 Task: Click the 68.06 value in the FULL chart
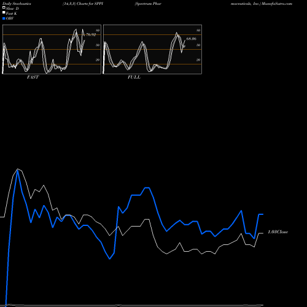pyautogui.click(x=191, y=39)
